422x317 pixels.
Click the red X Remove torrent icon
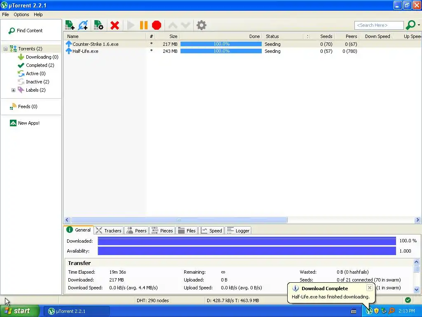(115, 25)
